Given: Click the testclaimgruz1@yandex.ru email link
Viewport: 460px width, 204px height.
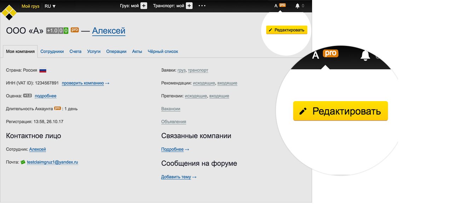Looking at the screenshot, I should point(52,162).
